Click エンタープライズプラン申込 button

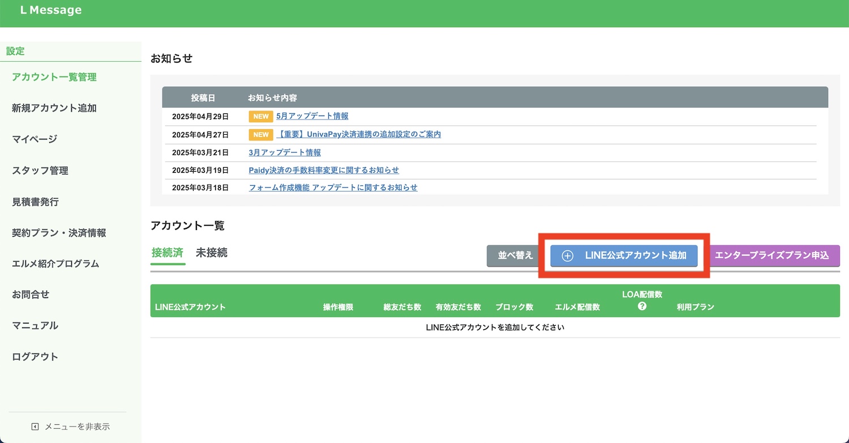pos(774,255)
